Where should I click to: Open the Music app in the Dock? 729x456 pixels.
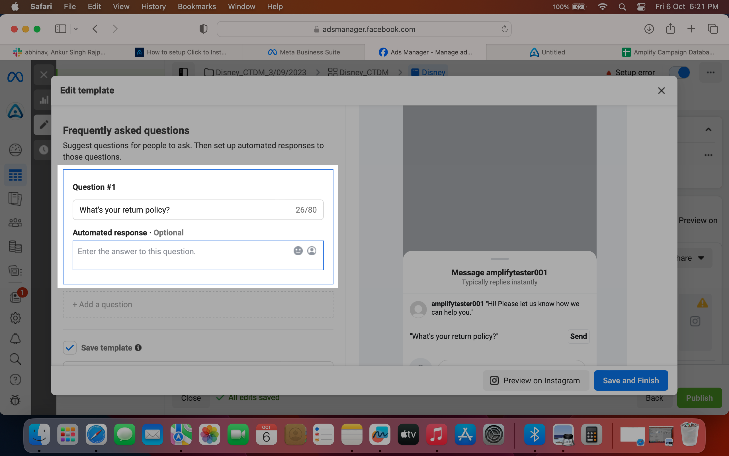pyautogui.click(x=437, y=435)
